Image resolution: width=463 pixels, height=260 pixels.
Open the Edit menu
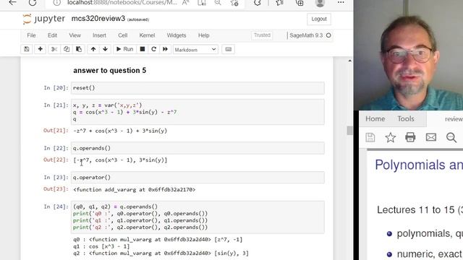[x=52, y=35]
